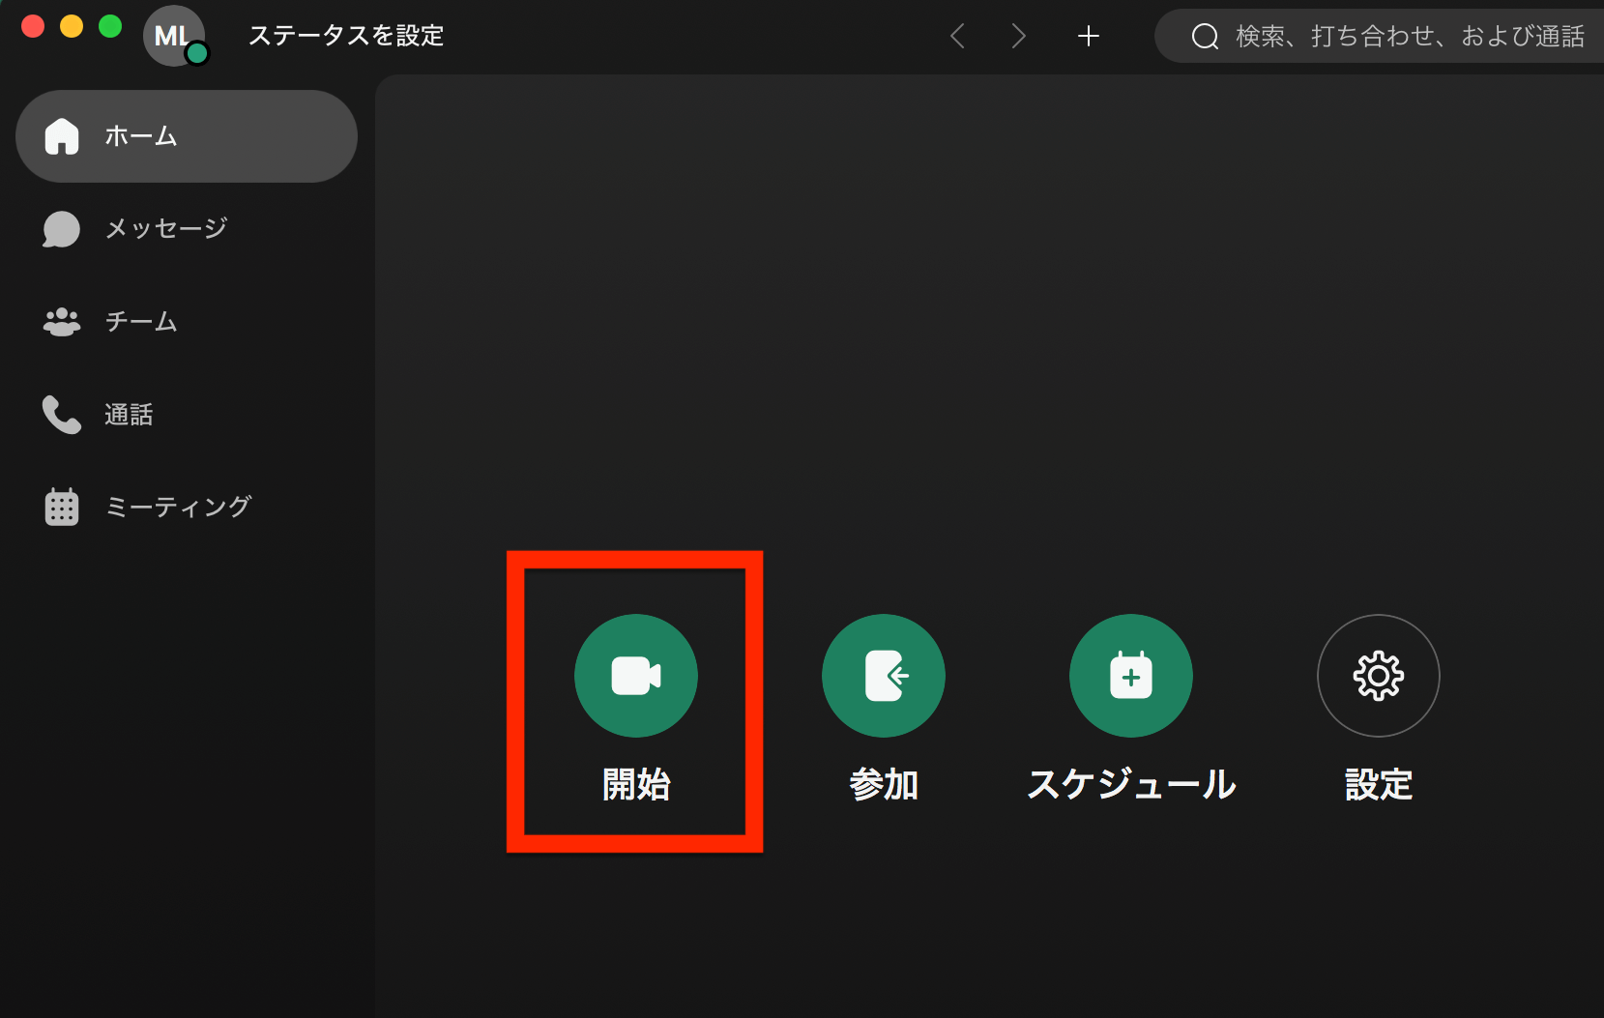
Task: Open the スケジュール calendar icon
Action: (x=1130, y=676)
